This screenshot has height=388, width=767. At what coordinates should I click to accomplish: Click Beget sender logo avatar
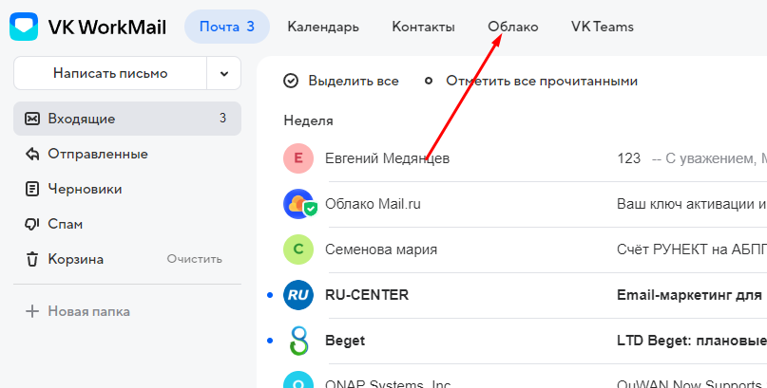click(298, 341)
